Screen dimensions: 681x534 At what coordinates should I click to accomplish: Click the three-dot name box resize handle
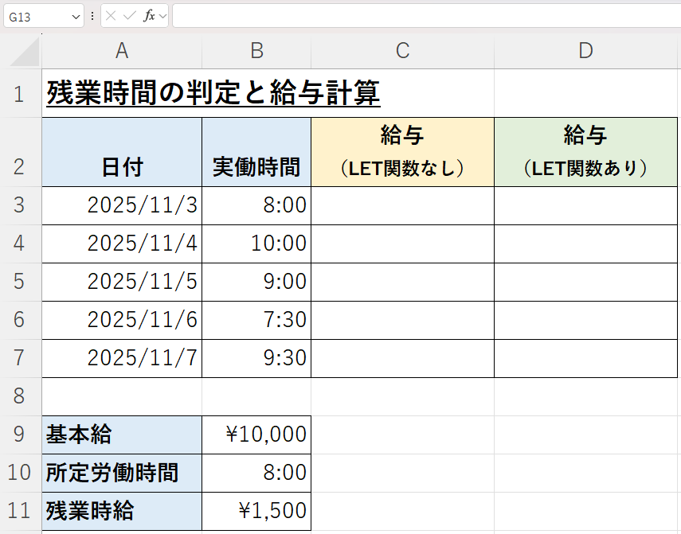click(x=92, y=16)
